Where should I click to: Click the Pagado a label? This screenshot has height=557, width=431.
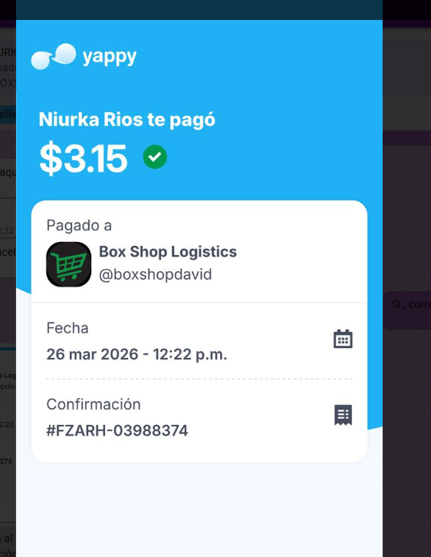pos(79,225)
